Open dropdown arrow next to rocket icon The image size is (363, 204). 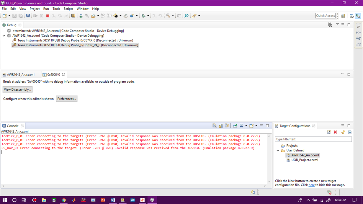tap(199, 16)
